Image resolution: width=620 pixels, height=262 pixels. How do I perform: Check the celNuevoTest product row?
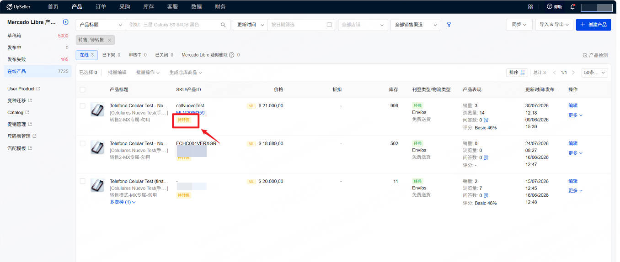click(x=82, y=105)
